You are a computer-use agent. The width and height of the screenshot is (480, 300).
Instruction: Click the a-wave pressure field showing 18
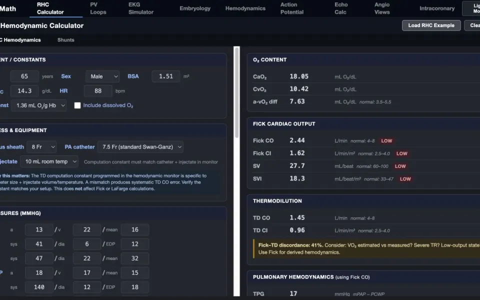coord(39,273)
